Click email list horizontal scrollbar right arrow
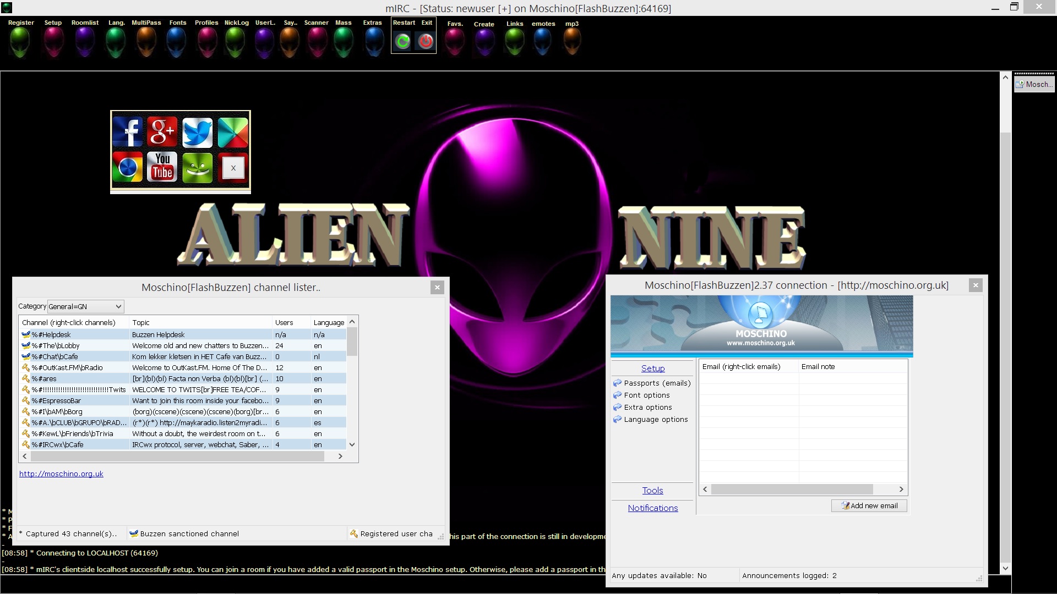Screen dimensions: 1057x594 pyautogui.click(x=901, y=489)
